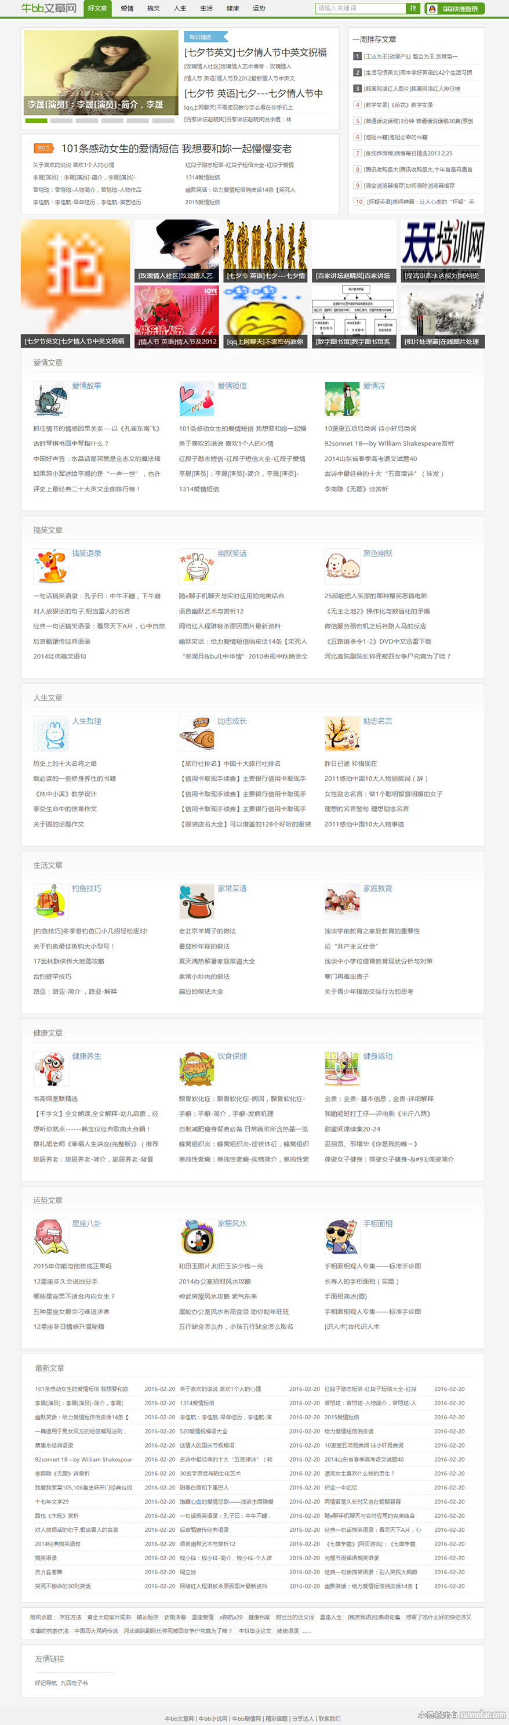Click the 钓鱼技巧 category icon

51,901
